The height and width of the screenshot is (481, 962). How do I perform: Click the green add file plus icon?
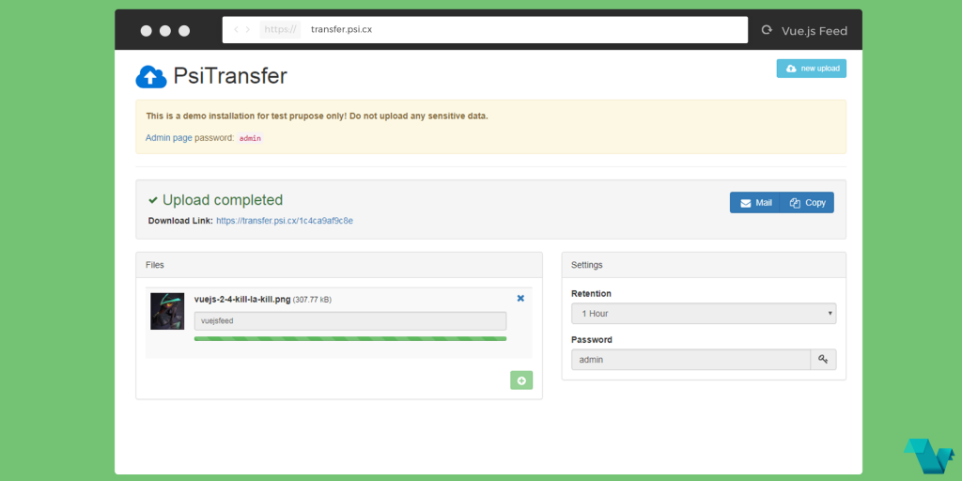click(521, 380)
